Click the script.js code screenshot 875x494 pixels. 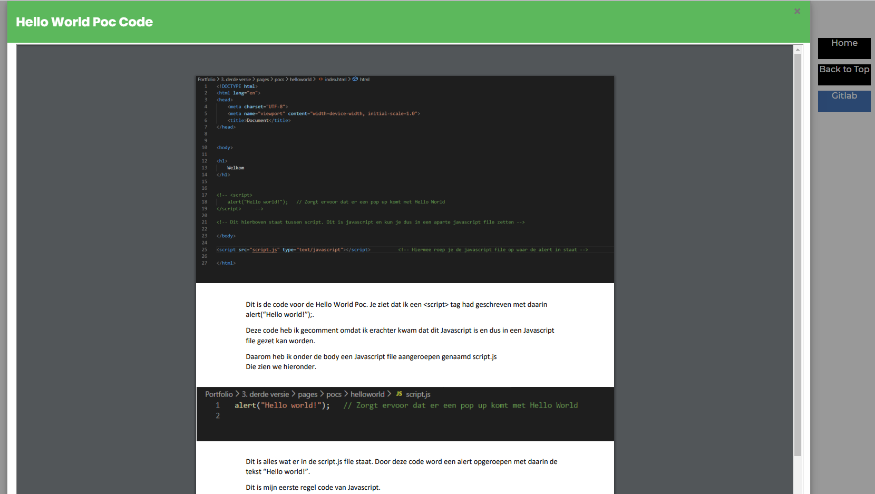tap(405, 414)
